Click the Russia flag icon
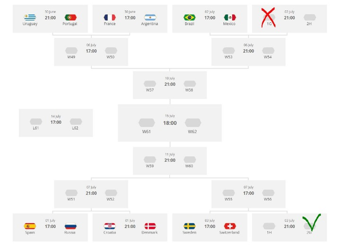Viewport: 337px width, 245px height. coord(70,226)
